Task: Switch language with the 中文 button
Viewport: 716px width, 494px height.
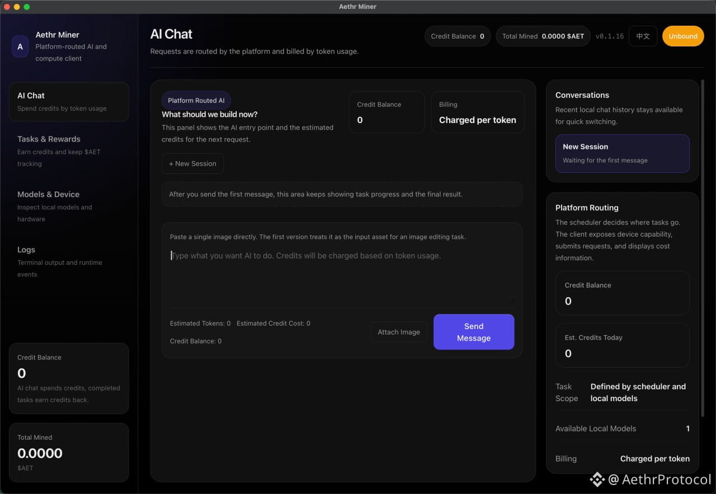Action: click(643, 36)
